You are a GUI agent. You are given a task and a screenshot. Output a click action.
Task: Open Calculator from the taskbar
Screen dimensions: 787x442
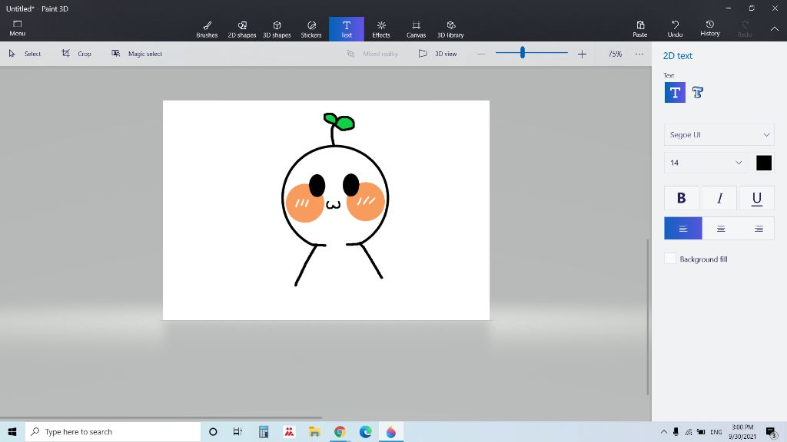(264, 431)
